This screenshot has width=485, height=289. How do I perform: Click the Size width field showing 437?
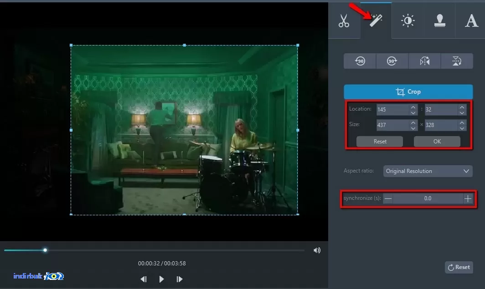392,125
